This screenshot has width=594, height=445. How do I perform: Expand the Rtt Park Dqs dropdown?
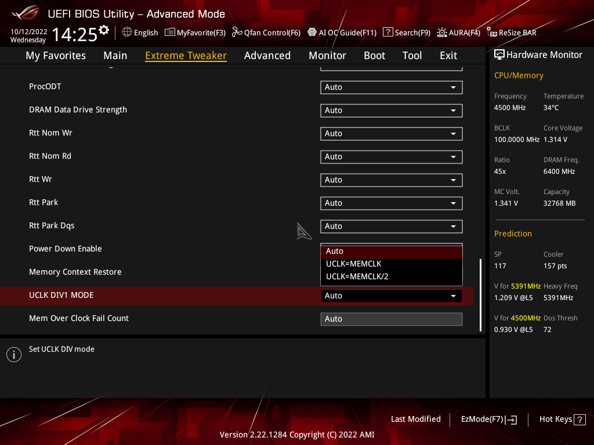point(392,227)
